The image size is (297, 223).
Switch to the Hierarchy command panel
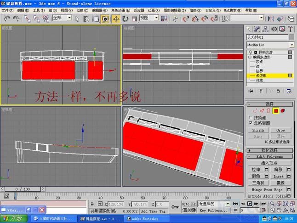(265, 29)
